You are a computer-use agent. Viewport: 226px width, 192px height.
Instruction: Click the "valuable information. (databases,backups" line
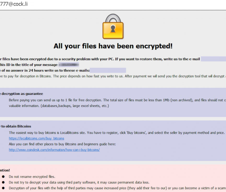point(59,106)
